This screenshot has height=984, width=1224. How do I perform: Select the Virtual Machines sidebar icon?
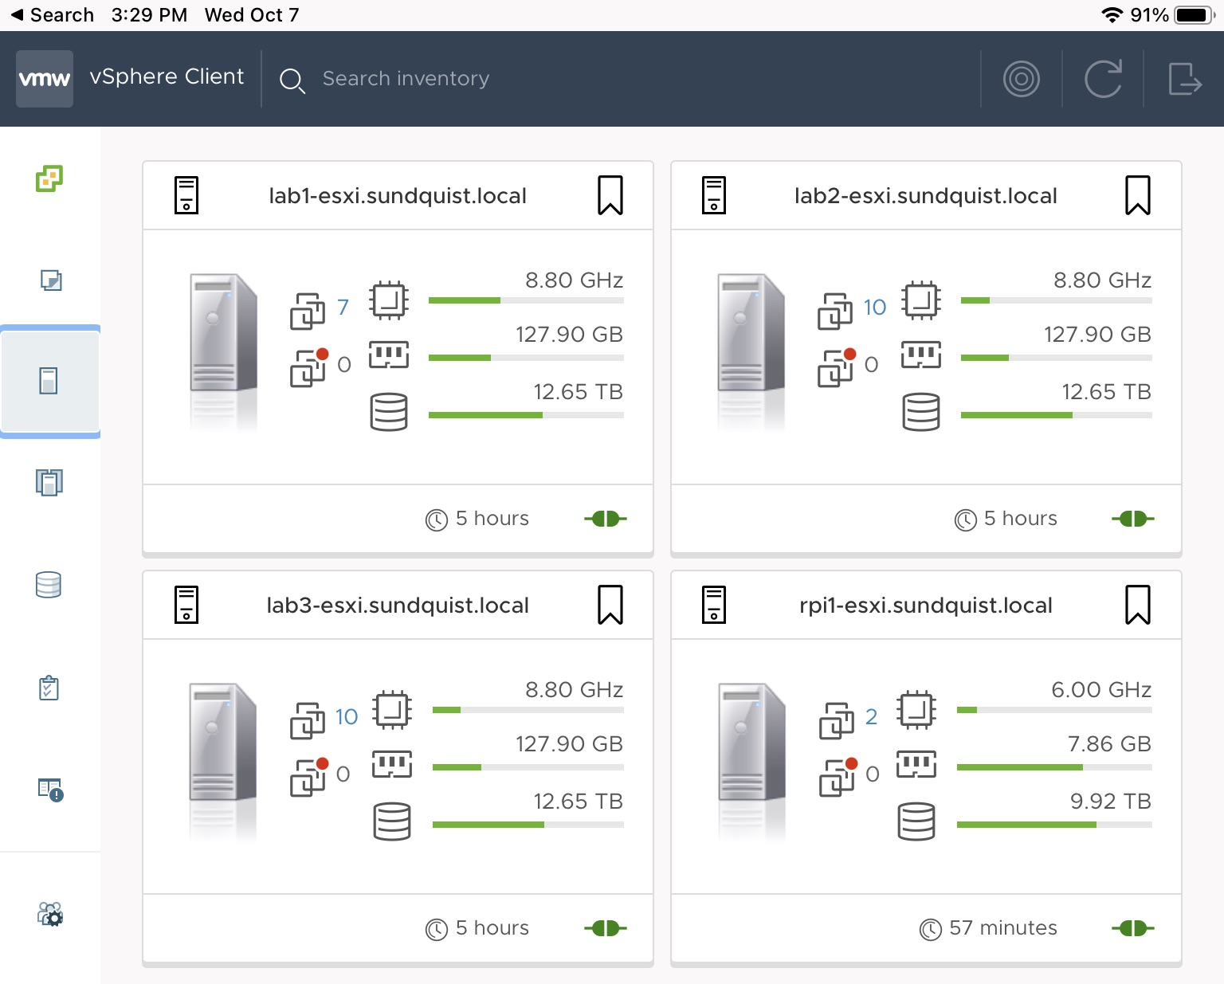pyautogui.click(x=50, y=280)
